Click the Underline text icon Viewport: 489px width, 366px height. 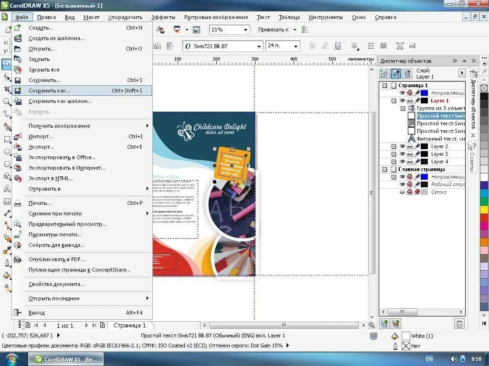click(338, 46)
